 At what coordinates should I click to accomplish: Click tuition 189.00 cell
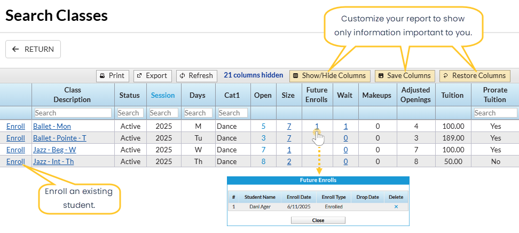tap(453, 138)
